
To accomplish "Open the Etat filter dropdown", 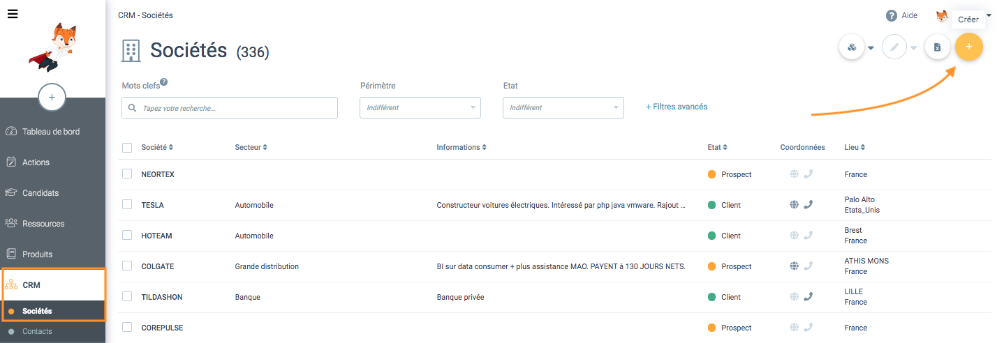I will pyautogui.click(x=563, y=107).
